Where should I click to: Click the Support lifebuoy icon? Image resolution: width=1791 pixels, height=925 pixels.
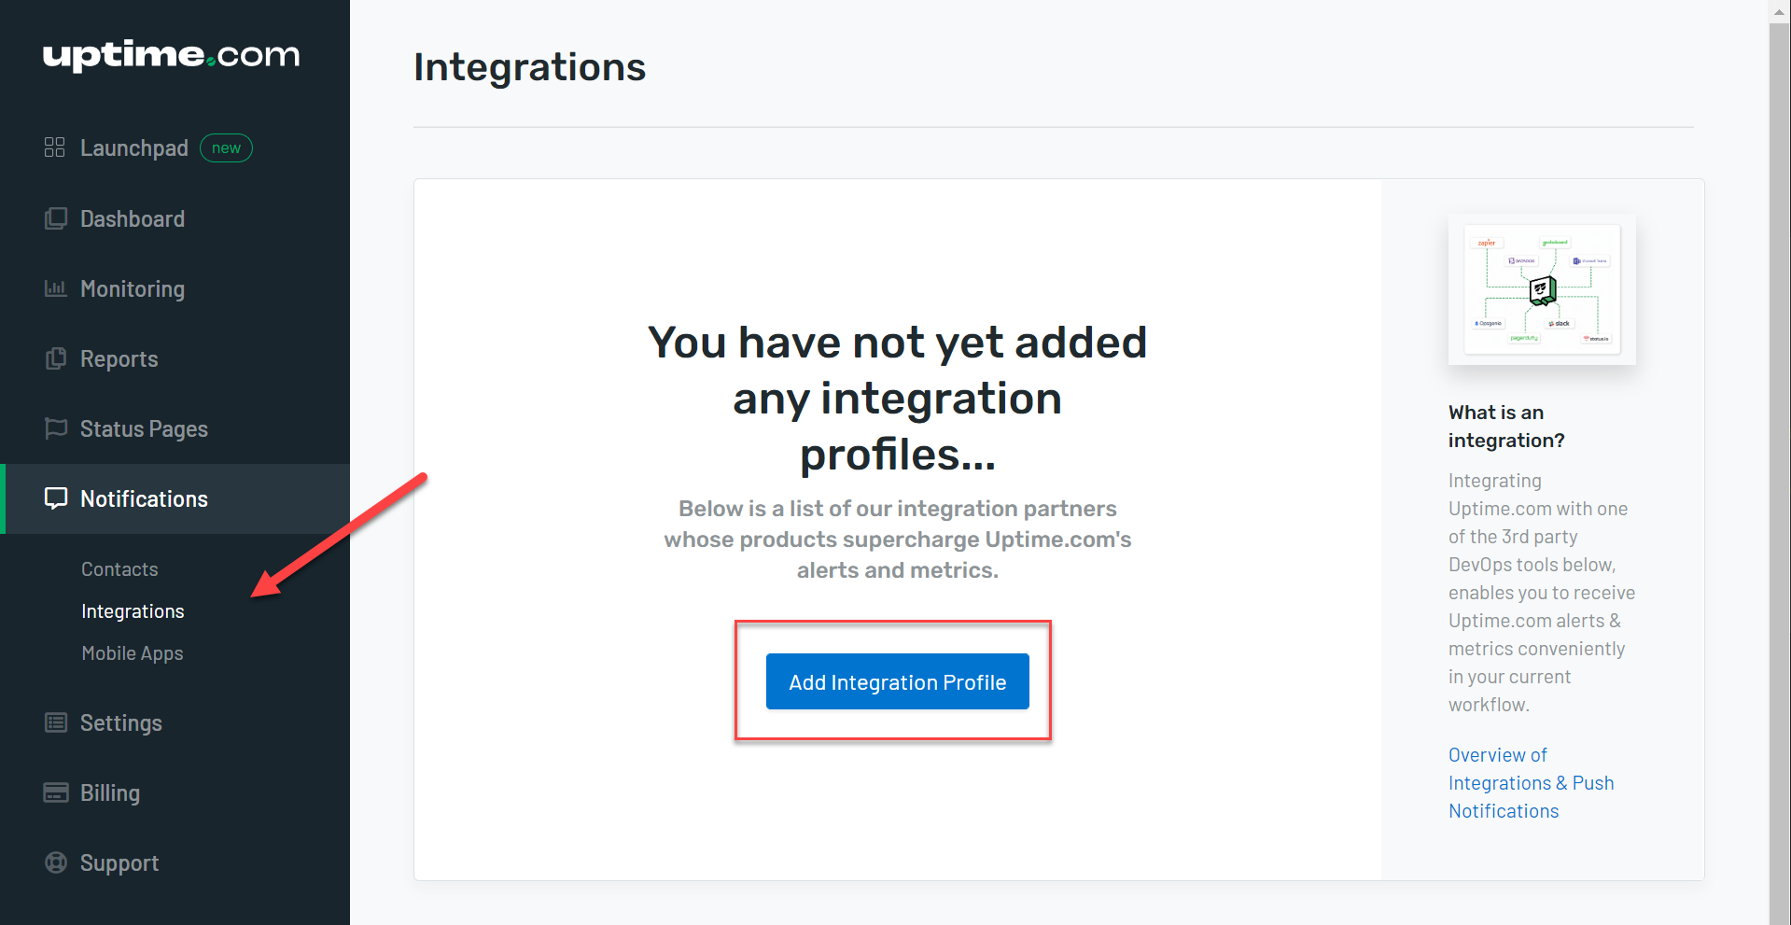[56, 862]
